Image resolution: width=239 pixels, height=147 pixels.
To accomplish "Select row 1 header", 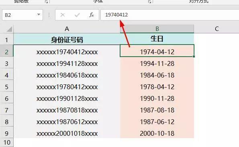I will click(6, 39).
